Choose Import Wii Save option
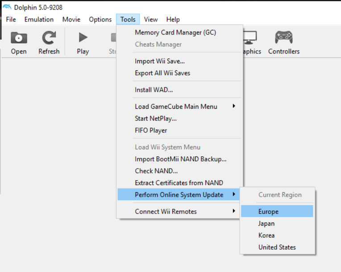Viewport: 341px width, 272px height. pos(160,61)
